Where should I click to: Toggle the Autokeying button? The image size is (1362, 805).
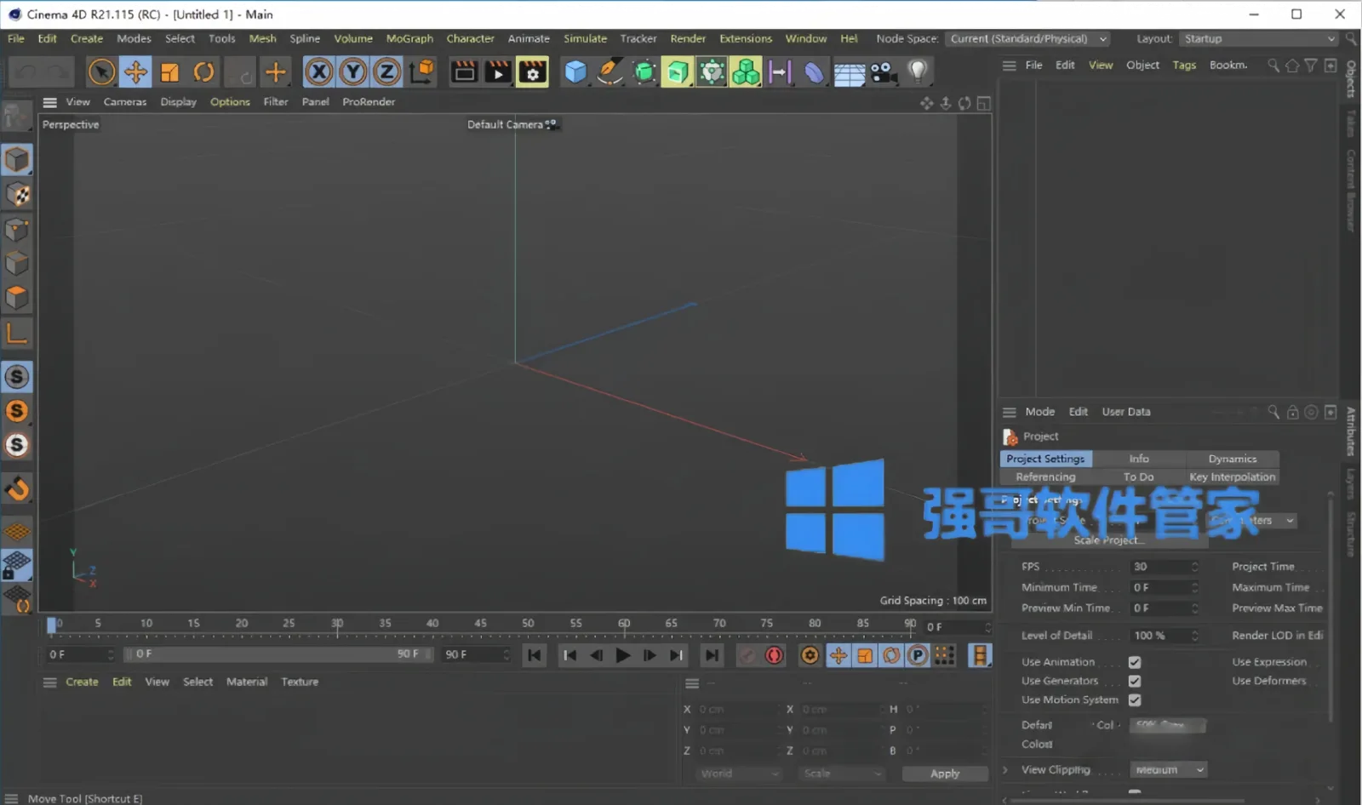coord(775,655)
